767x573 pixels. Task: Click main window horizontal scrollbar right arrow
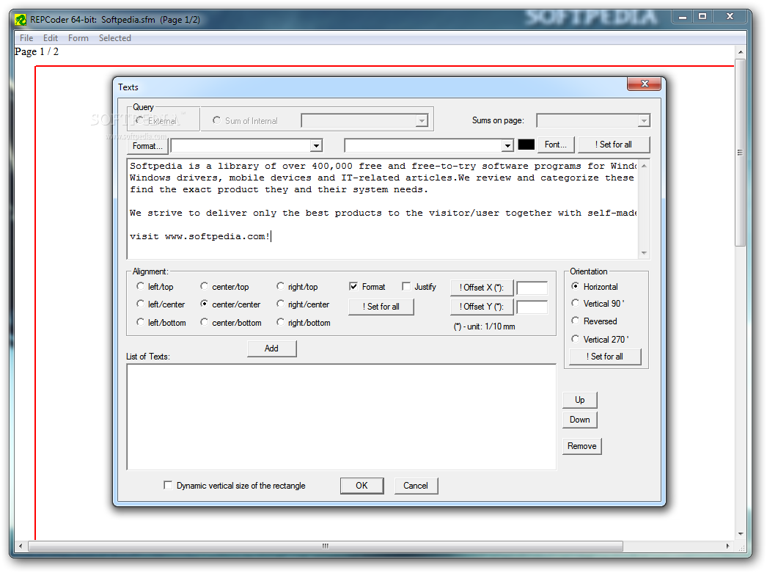(728, 546)
